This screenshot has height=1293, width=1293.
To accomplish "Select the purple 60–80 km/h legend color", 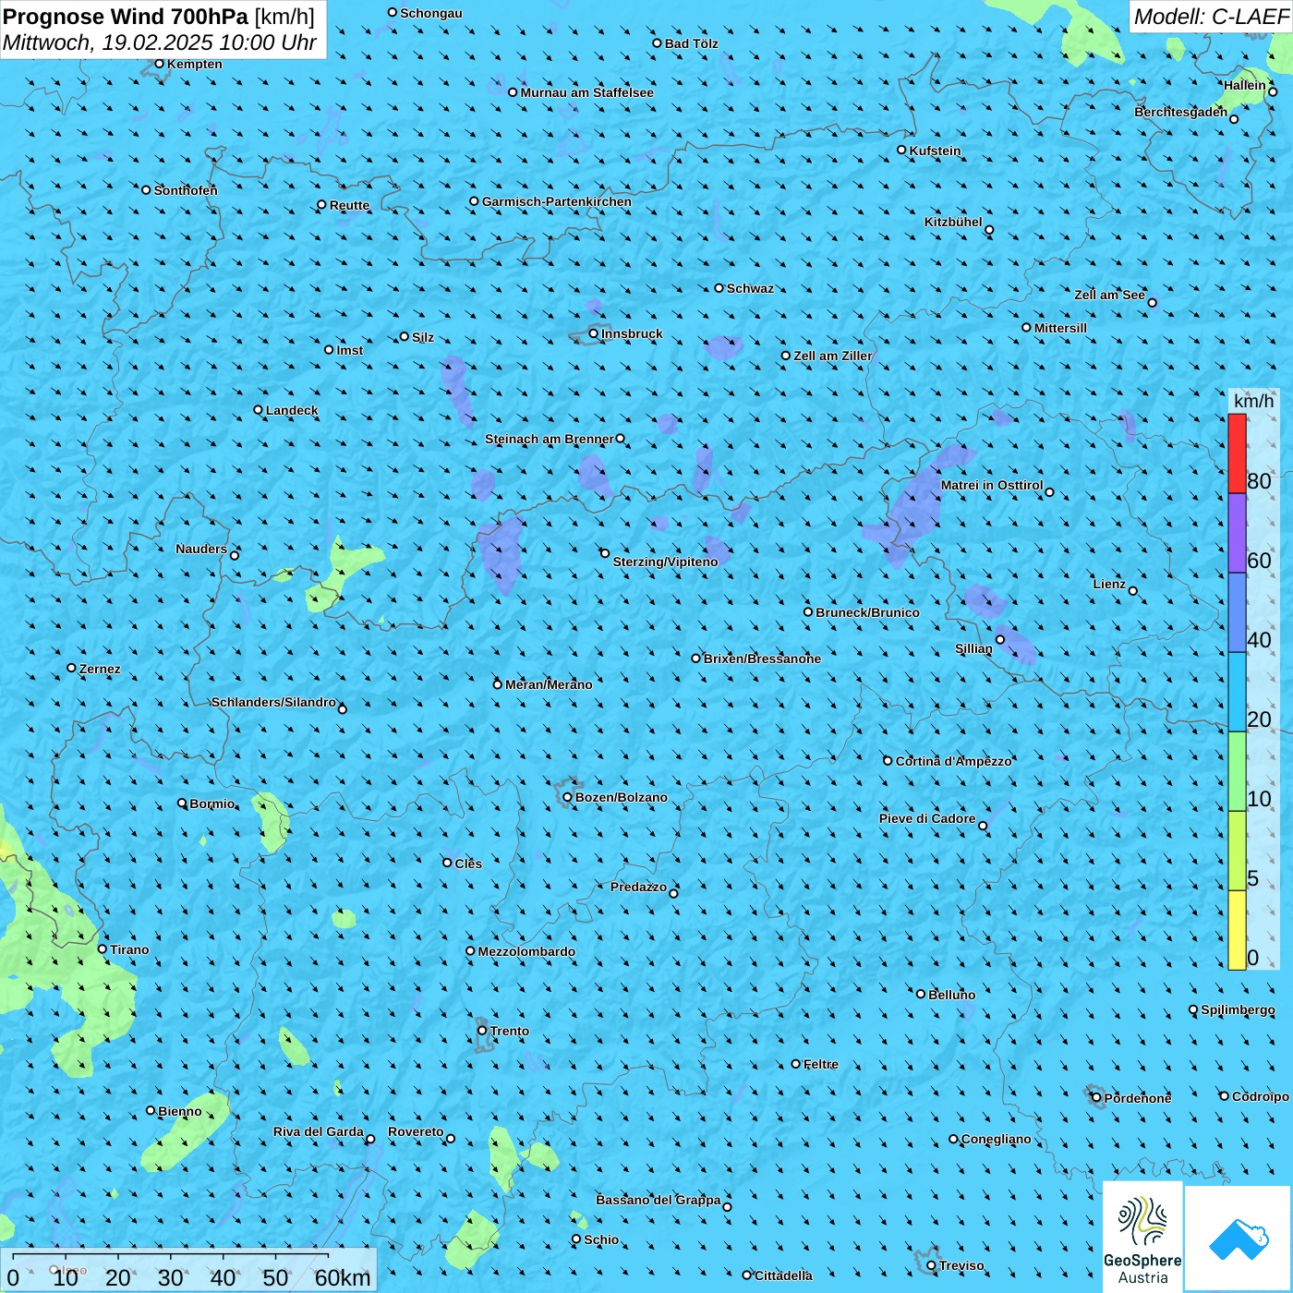I will 1237,534.
